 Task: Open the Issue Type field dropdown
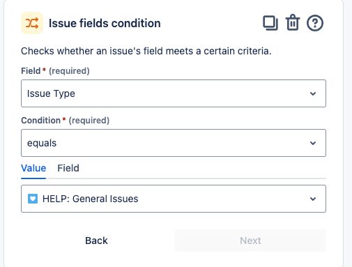[174, 93]
